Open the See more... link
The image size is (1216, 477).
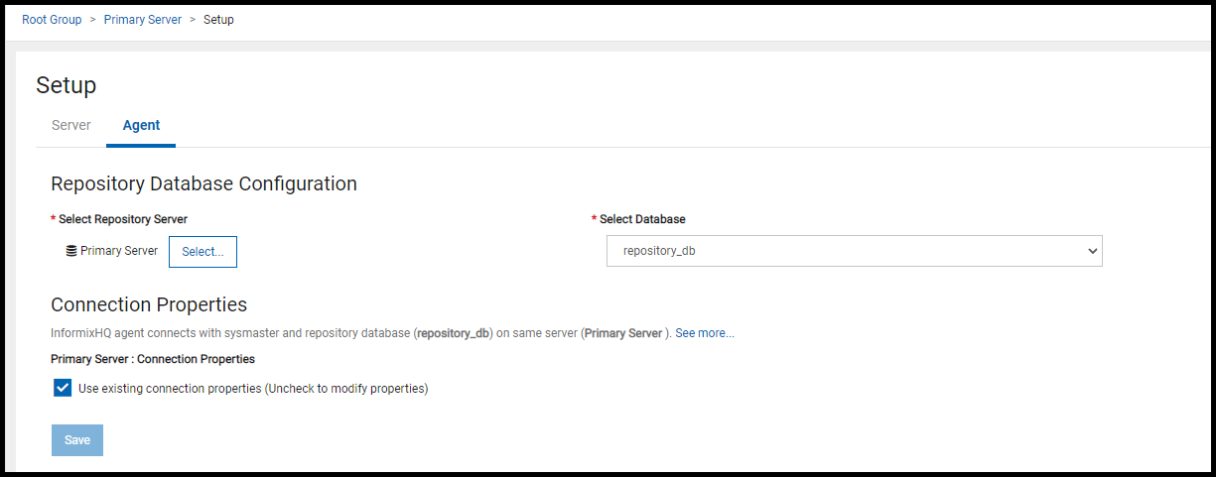tap(705, 333)
